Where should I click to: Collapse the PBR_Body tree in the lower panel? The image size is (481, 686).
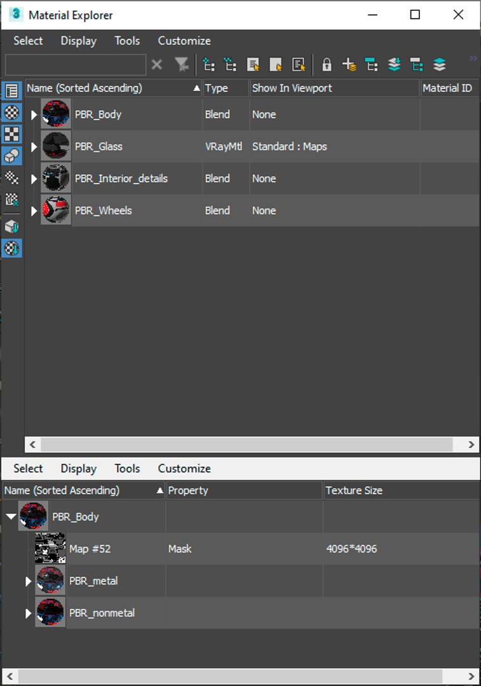(x=11, y=516)
